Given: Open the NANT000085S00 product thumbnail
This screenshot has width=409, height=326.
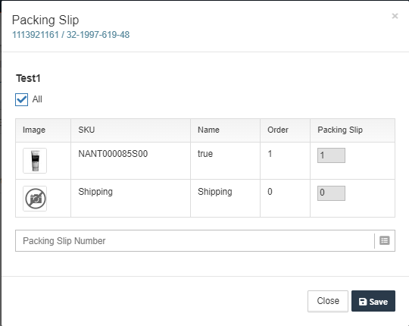Looking at the screenshot, I should tap(35, 161).
